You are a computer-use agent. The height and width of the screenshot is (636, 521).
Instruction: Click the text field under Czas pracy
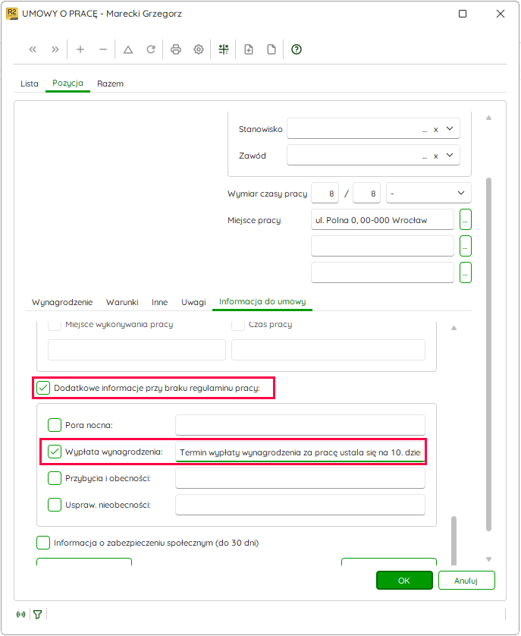point(328,350)
